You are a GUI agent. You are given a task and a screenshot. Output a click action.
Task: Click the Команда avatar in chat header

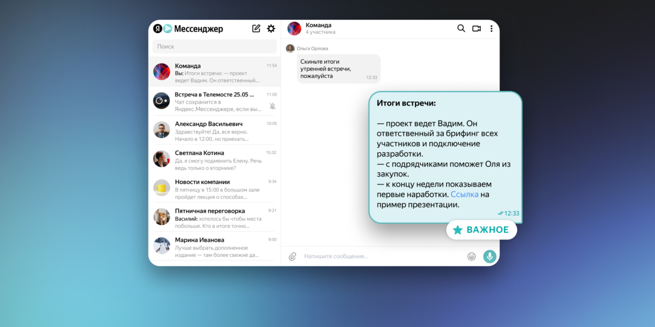pos(294,29)
